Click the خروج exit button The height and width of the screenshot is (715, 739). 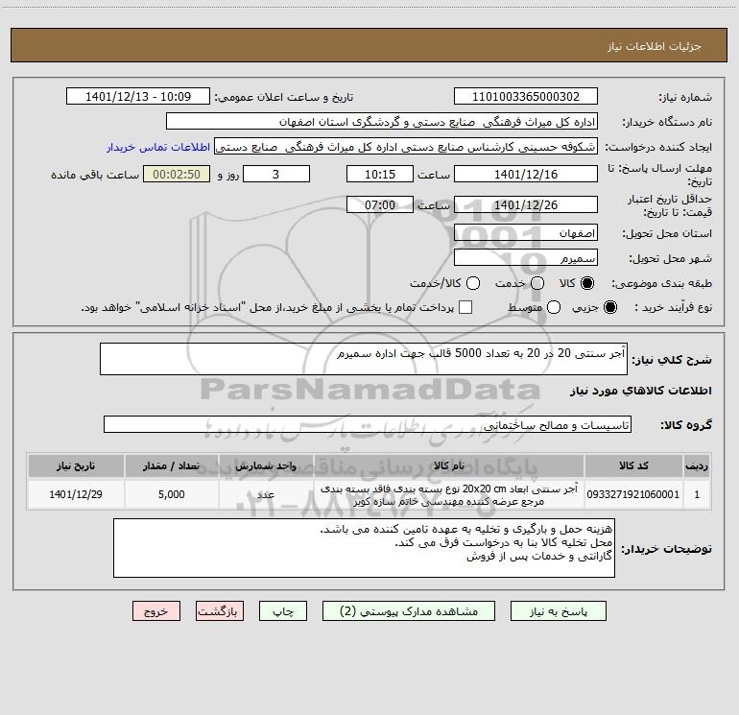click(156, 611)
